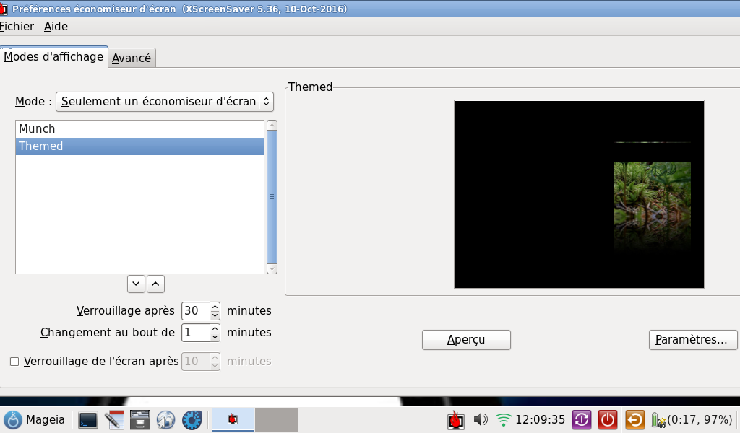Open the Aide menu
740x433 pixels.
click(x=56, y=27)
